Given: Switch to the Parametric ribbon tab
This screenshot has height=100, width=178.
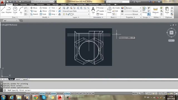Looking at the screenshot, I should tap(40, 4).
